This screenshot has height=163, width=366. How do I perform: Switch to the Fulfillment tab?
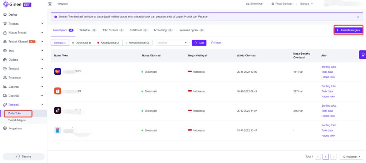pos(139,30)
